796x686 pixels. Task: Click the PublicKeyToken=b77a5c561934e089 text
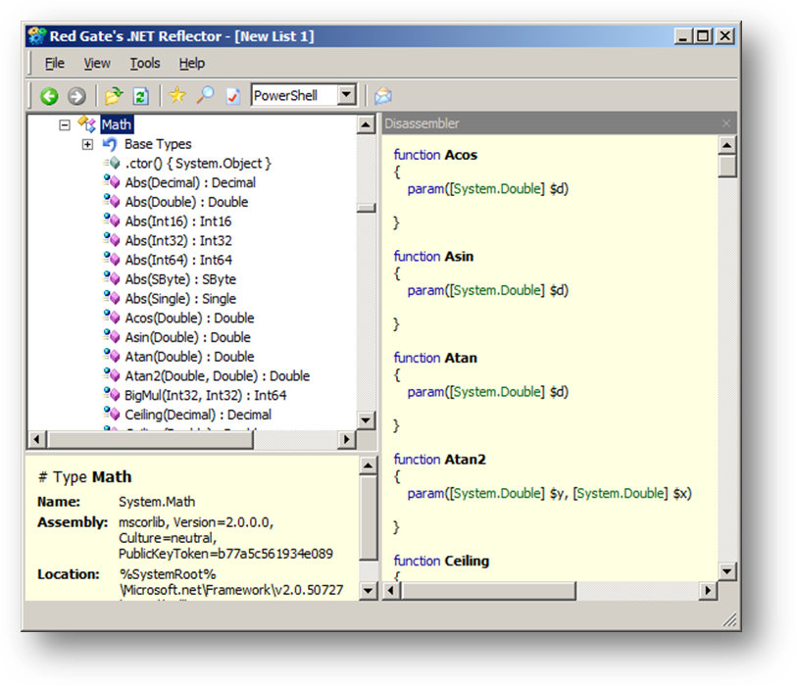tap(225, 554)
